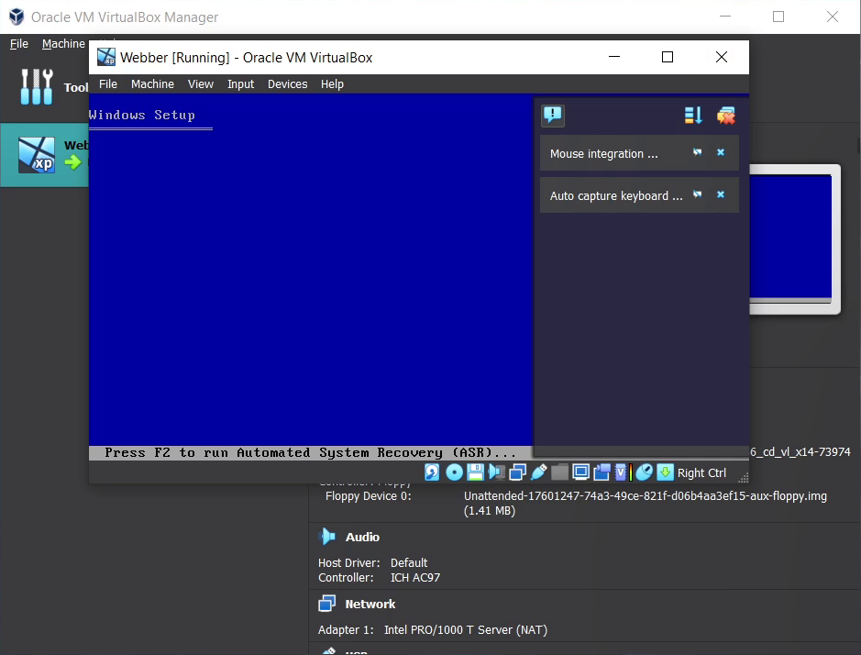Dismiss the Mouse integration notification
The height and width of the screenshot is (655, 861).
[x=721, y=152]
